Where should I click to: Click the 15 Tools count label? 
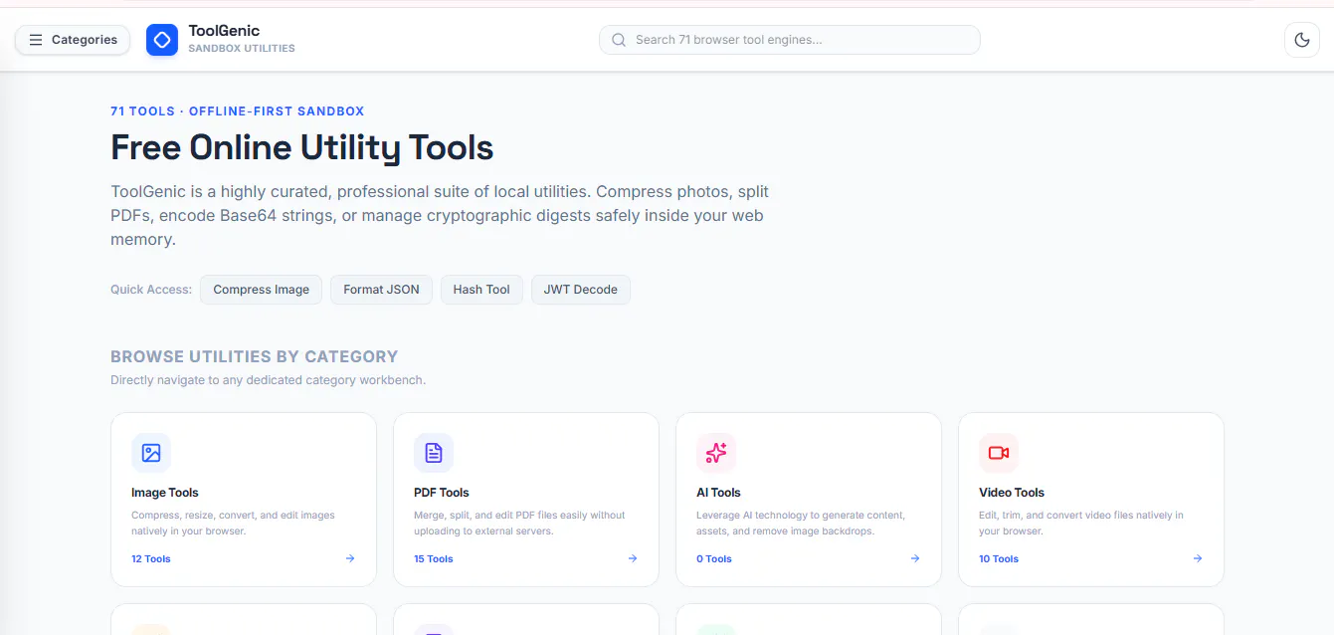[x=434, y=559]
